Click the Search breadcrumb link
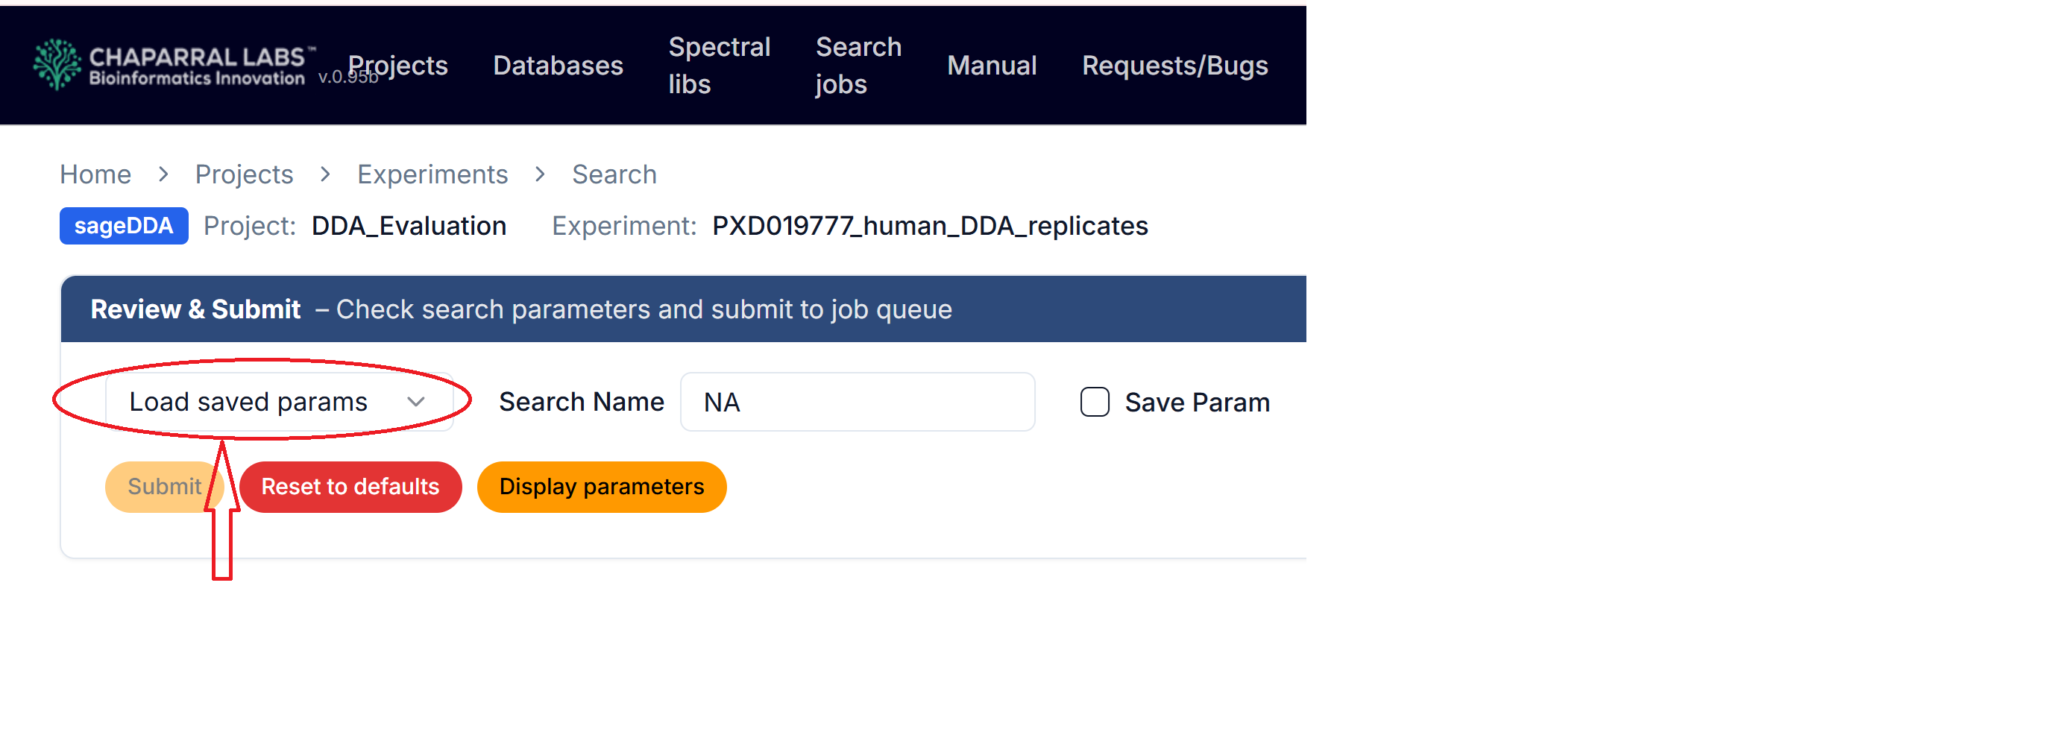Viewport: 2064px width, 735px height. [614, 174]
